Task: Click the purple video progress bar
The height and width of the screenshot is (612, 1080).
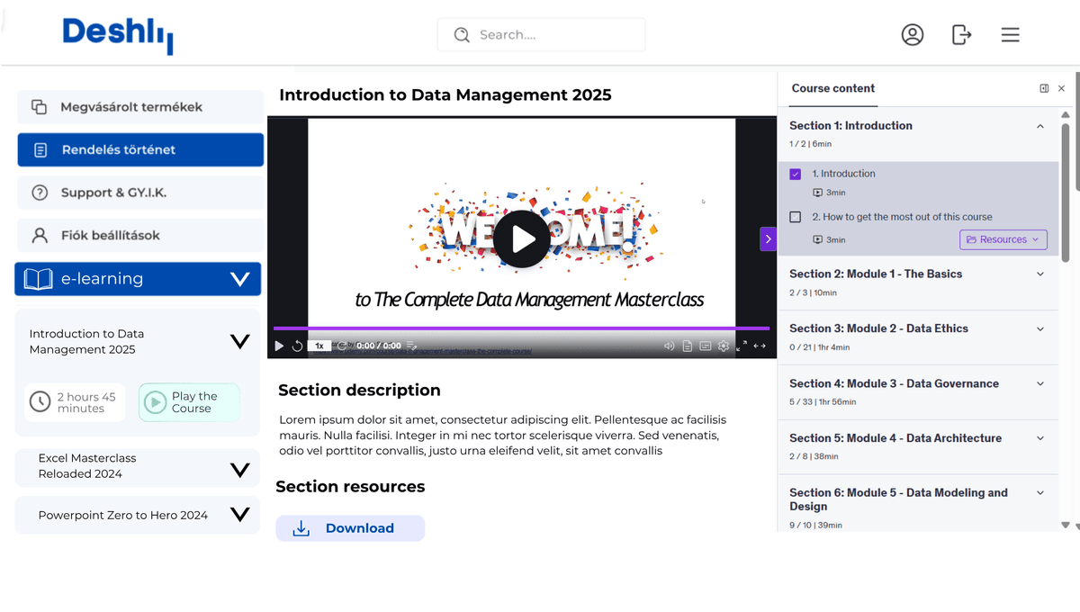Action: click(521, 328)
